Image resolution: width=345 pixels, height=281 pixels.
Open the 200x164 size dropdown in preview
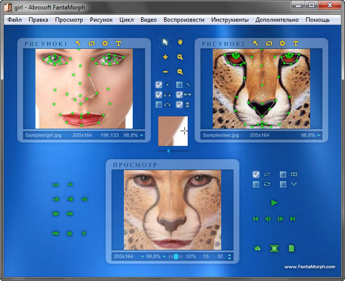[x=142, y=256]
